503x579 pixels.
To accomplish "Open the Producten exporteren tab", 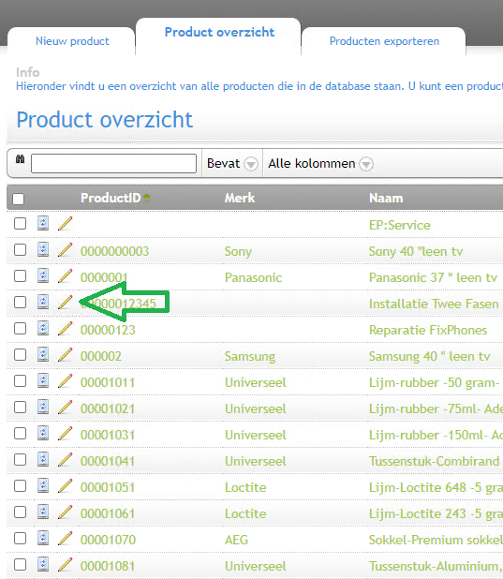I will 384,41.
